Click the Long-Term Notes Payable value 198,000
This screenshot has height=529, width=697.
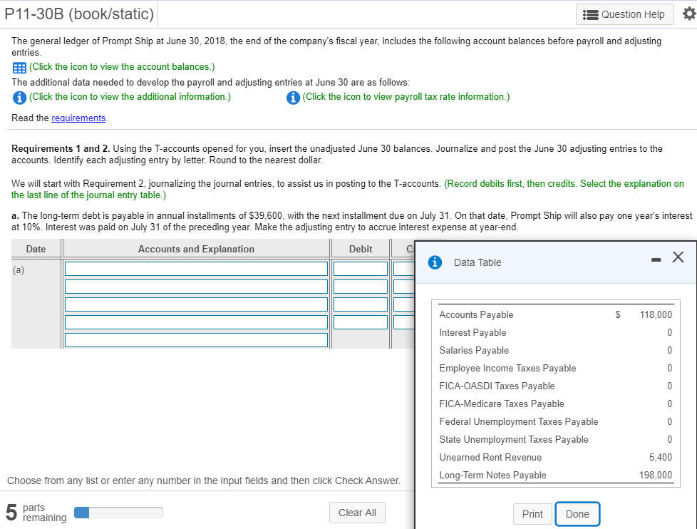pos(656,476)
